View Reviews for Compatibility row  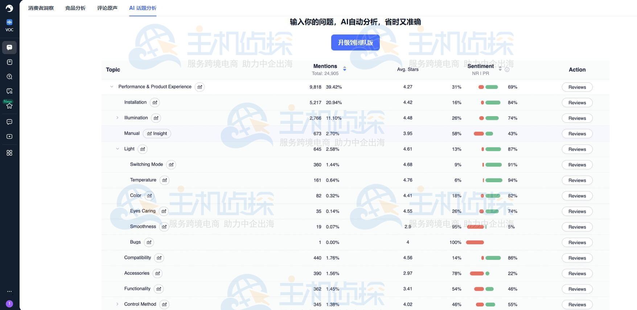click(x=577, y=258)
